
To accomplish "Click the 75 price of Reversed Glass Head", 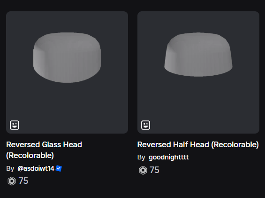I will click(23, 181).
